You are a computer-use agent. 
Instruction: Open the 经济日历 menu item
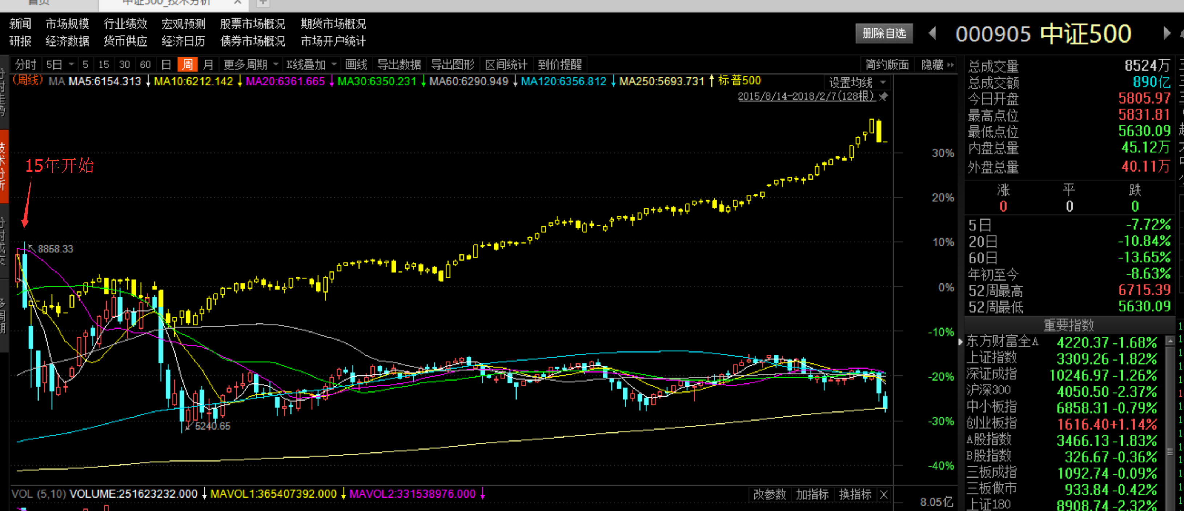(183, 41)
